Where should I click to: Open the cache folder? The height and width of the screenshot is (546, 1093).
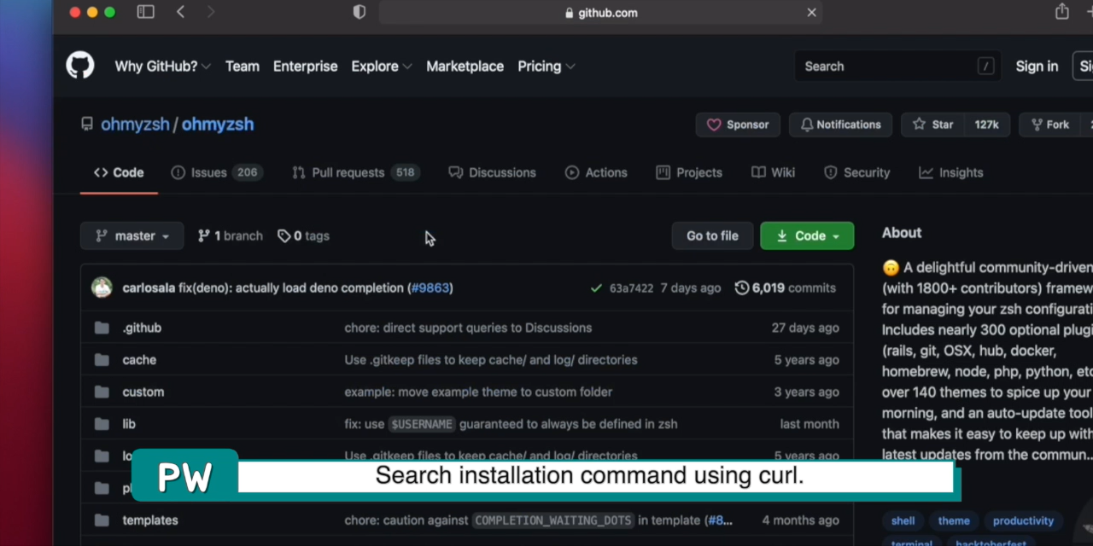pyautogui.click(x=139, y=360)
